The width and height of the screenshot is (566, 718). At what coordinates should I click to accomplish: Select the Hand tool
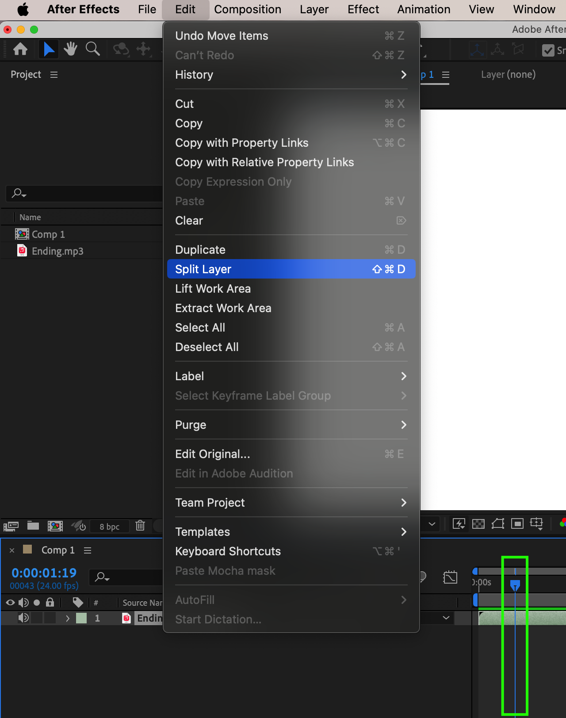[x=70, y=49]
